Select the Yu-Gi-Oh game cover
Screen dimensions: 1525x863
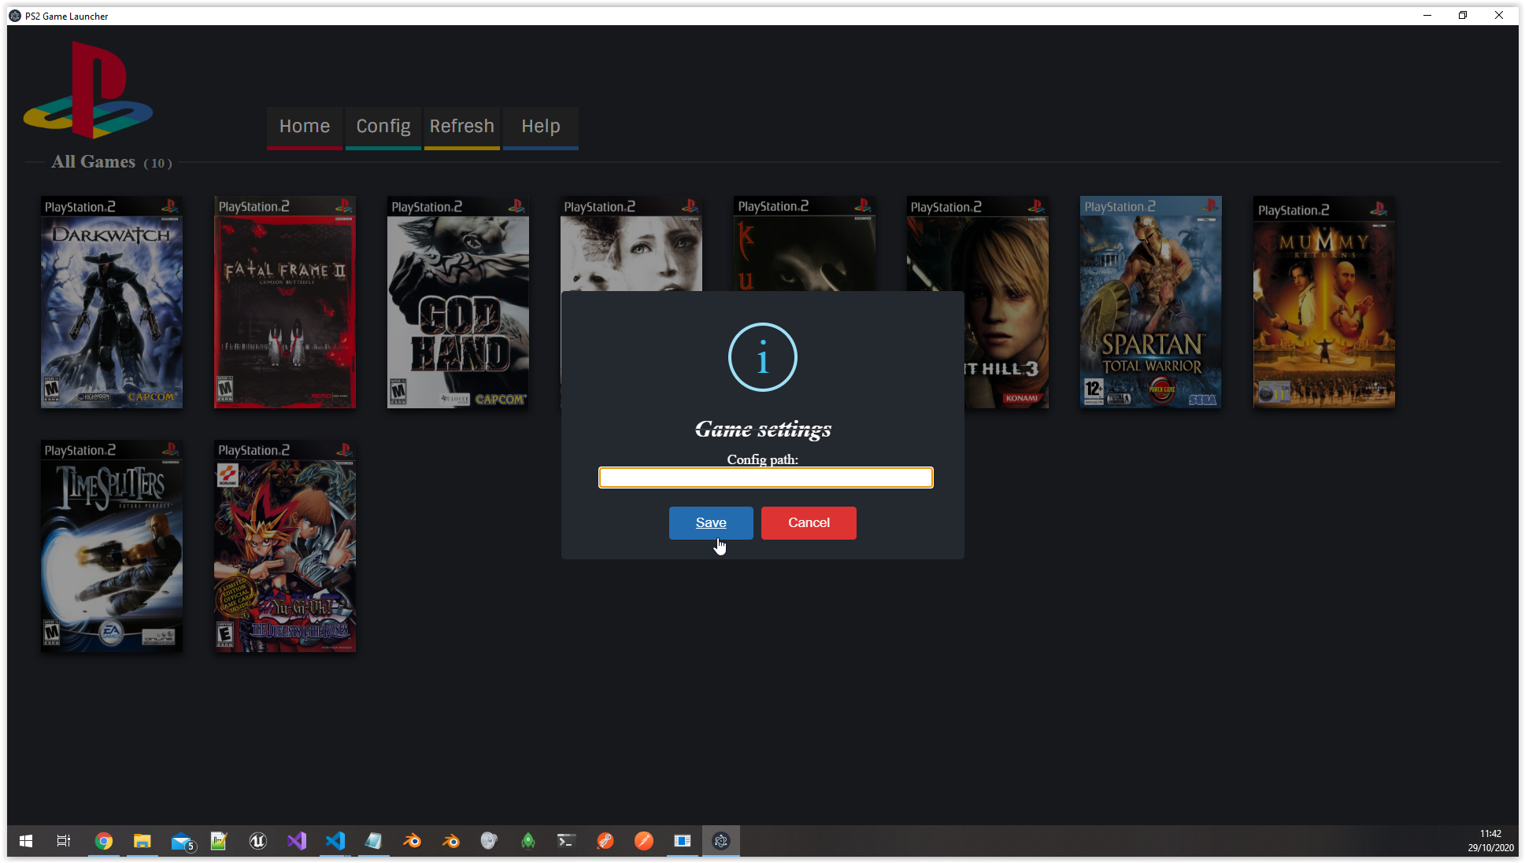(x=285, y=547)
